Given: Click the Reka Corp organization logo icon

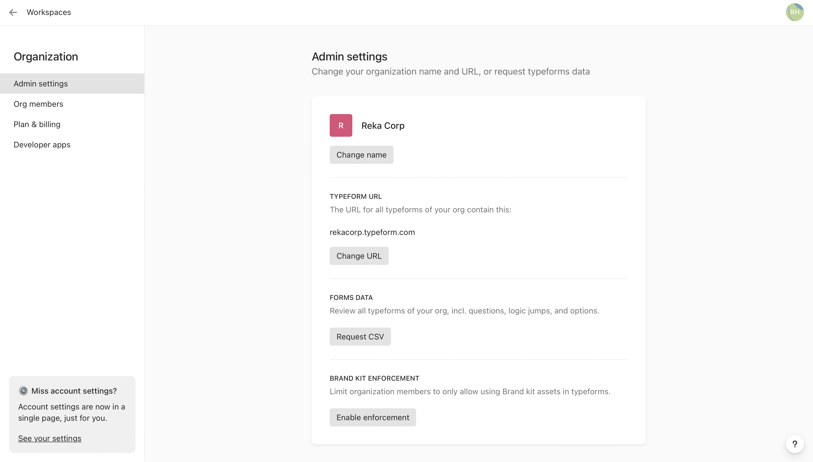Looking at the screenshot, I should 341,125.
